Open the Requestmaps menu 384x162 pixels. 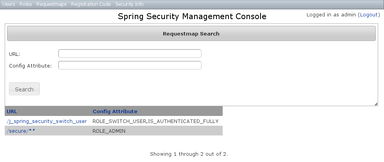point(51,4)
